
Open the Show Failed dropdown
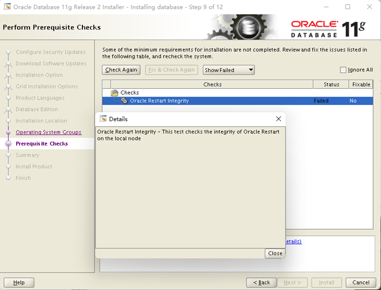(x=229, y=70)
